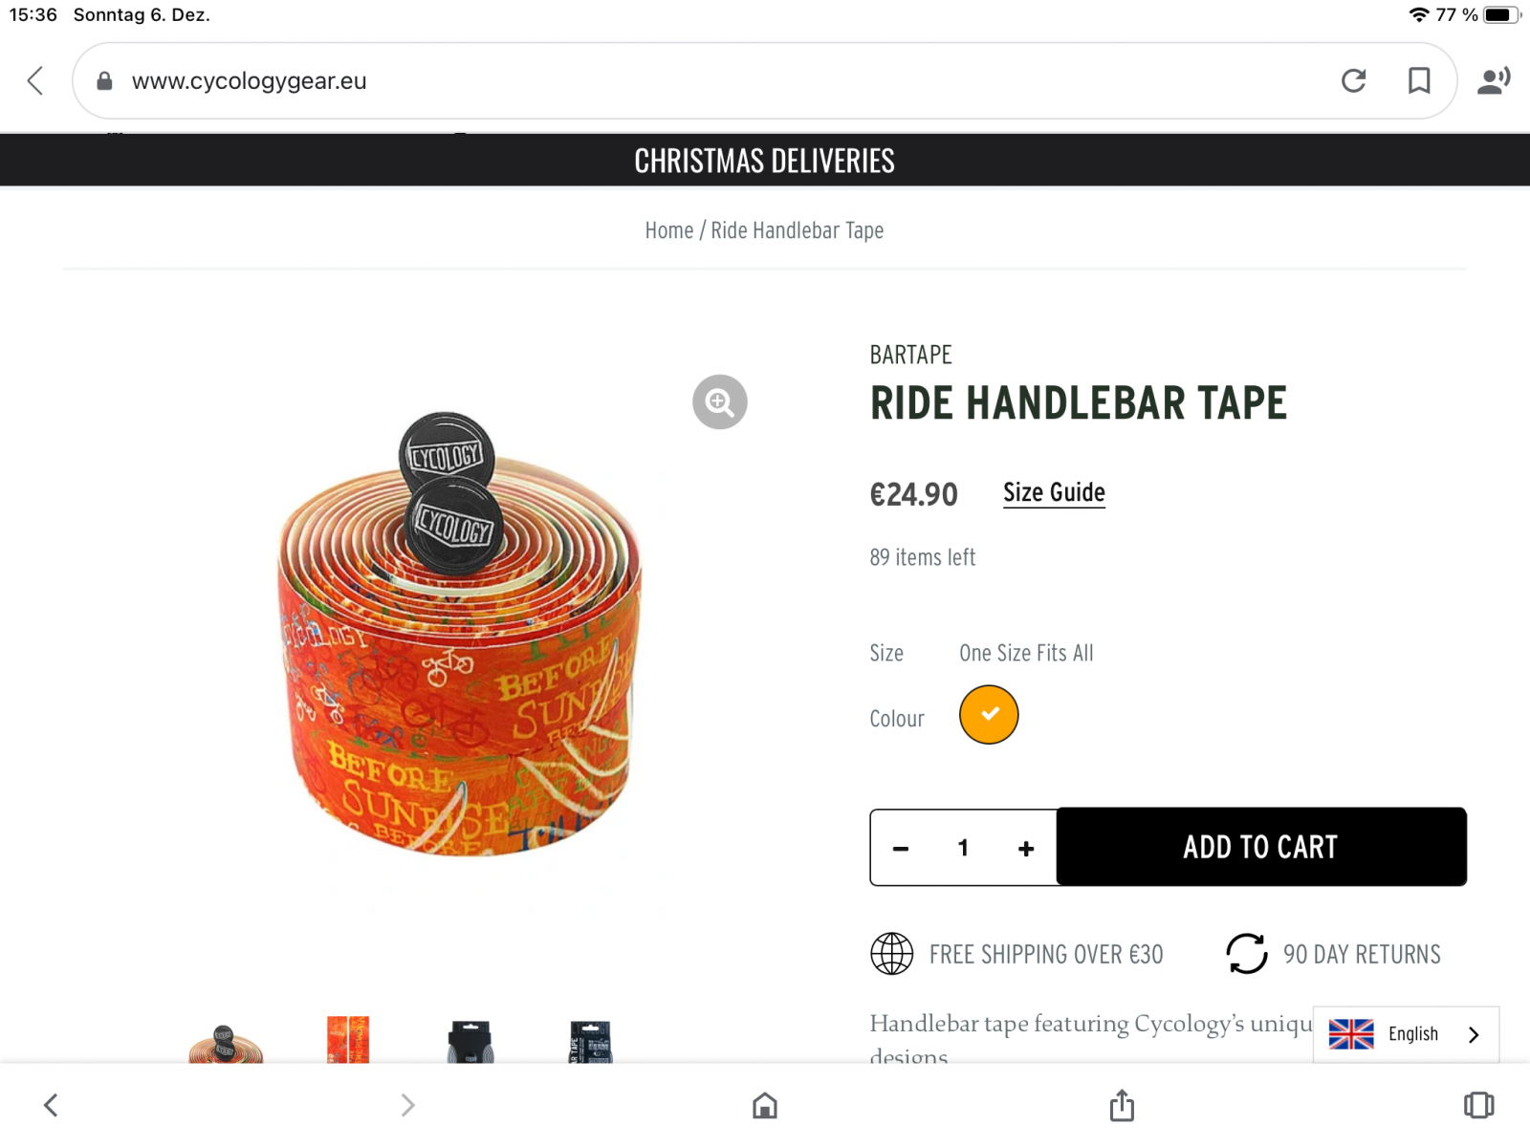Open the Size Guide link
Screen dimensions: 1530x1147
1054,493
